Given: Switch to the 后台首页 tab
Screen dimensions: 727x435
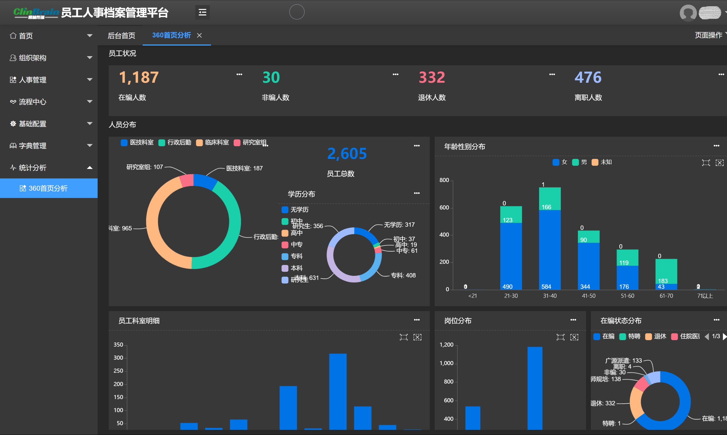Looking at the screenshot, I should pos(121,36).
